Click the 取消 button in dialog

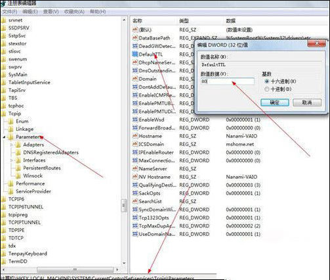(307, 103)
